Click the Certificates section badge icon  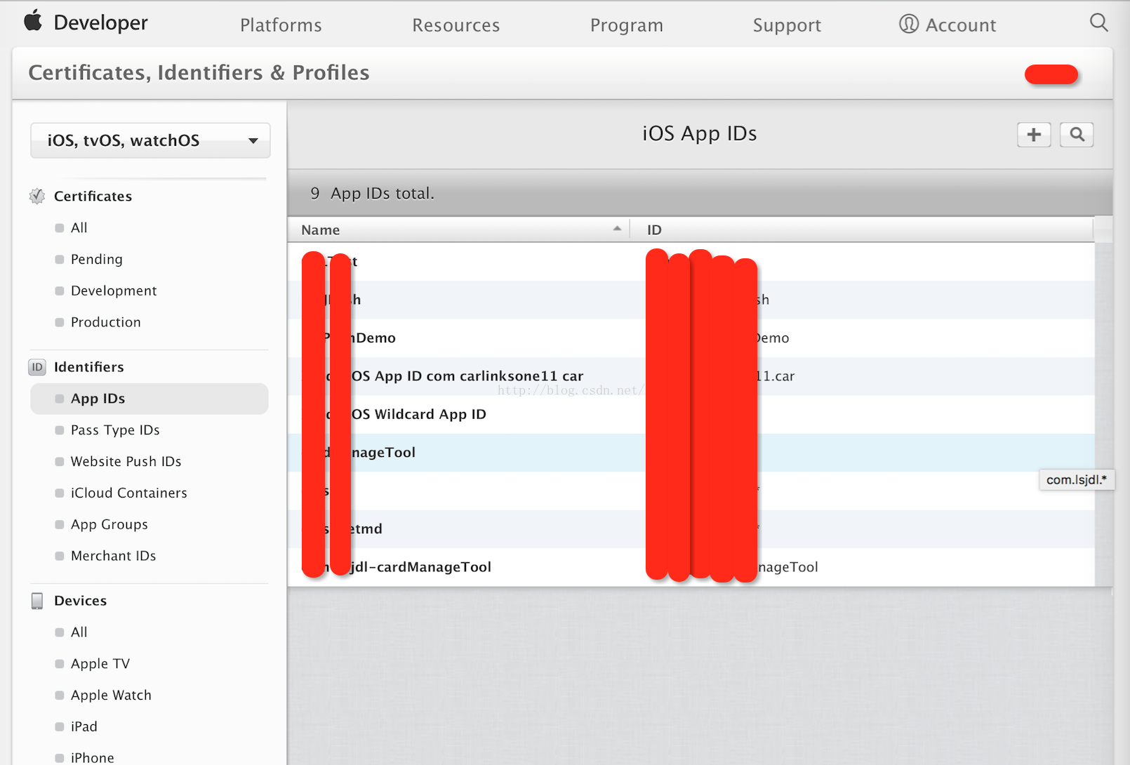(37, 197)
